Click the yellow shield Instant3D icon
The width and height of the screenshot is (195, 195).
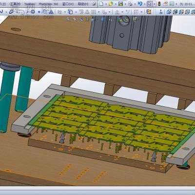pyautogui.click(x=149, y=12)
